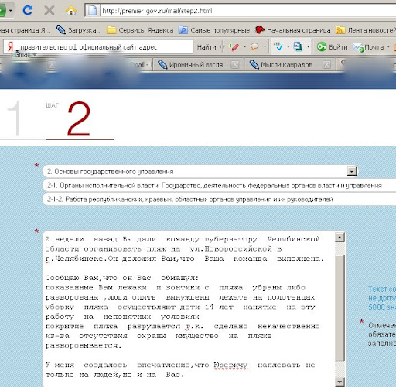Image resolution: width=396 pixels, height=387 pixels.
Task: Click the Yandex logo in search toolbar
Action: 10,47
